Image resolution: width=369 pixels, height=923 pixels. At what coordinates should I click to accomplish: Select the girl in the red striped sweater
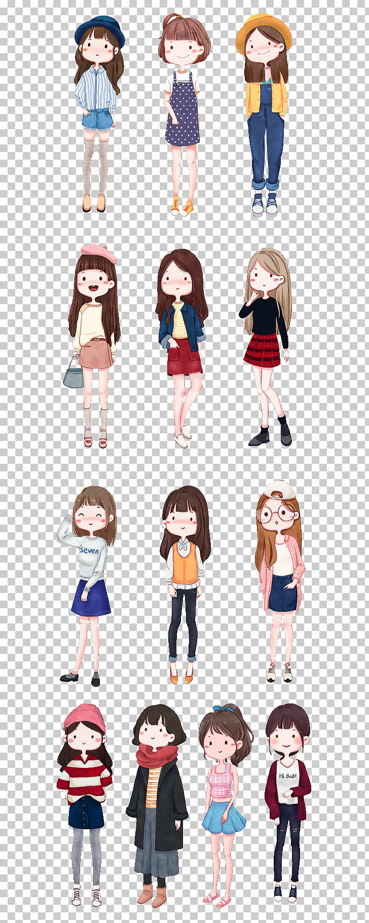[84, 805]
